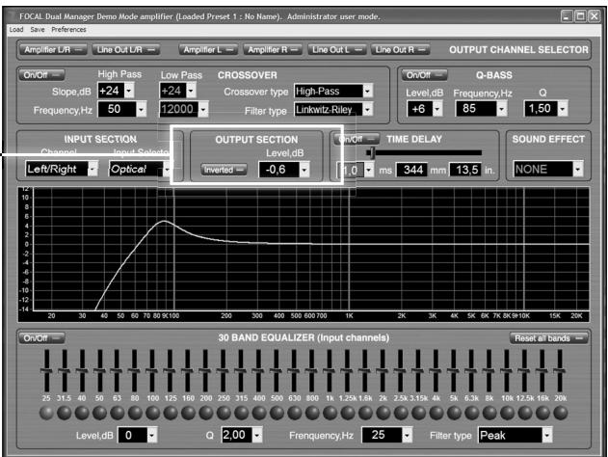Select Line Out L output channel

337,50
